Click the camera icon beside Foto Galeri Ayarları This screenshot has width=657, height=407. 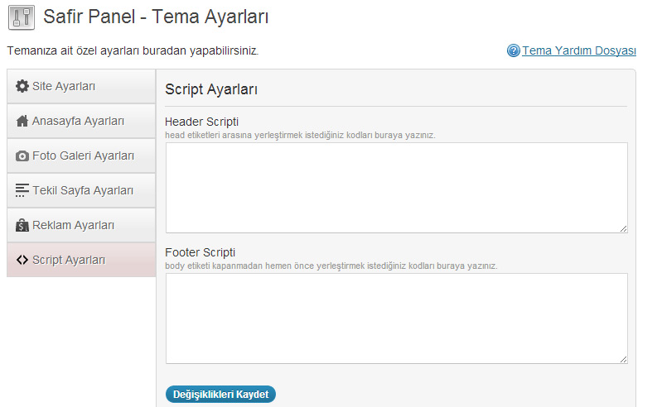[22, 156]
